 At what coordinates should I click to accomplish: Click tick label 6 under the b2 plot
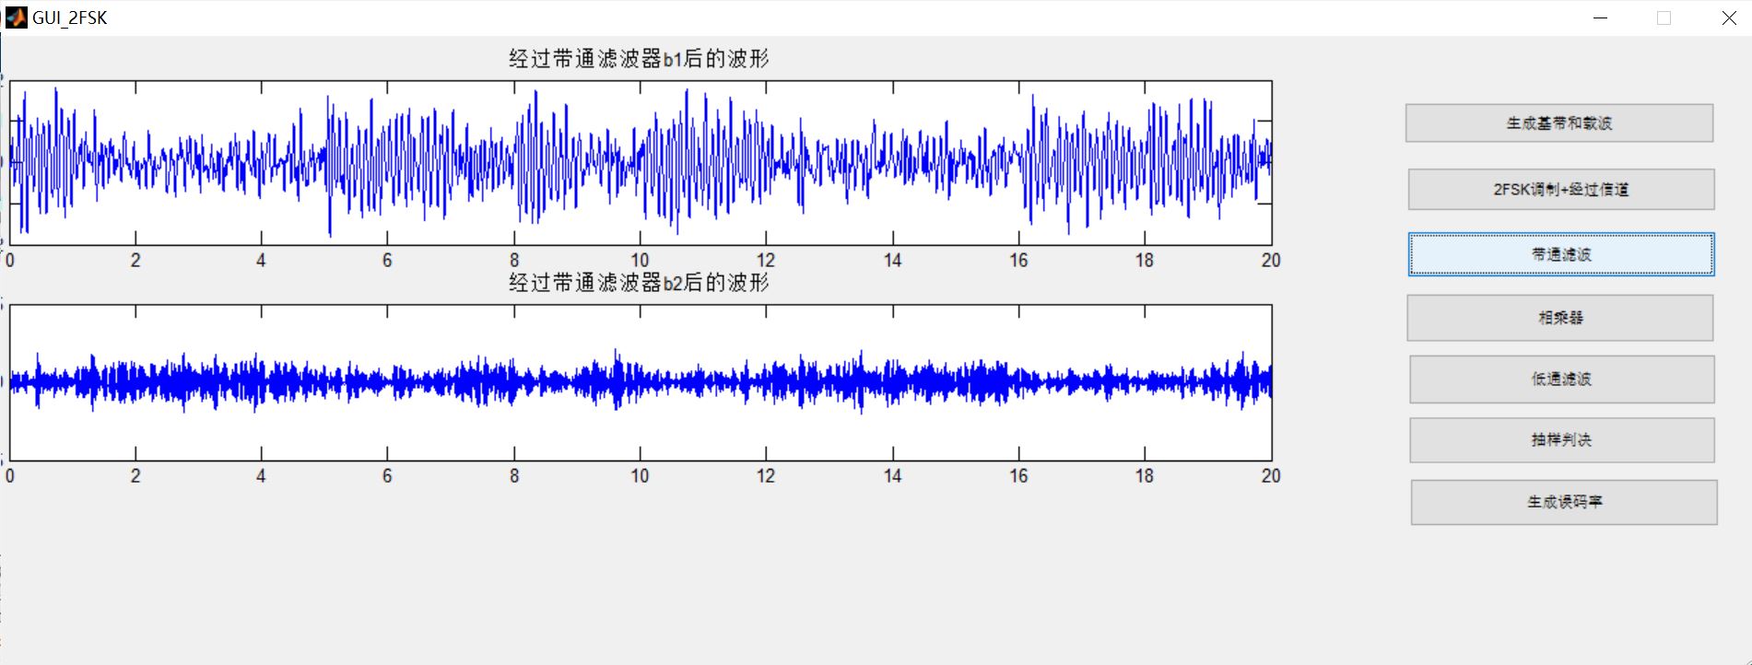[387, 476]
